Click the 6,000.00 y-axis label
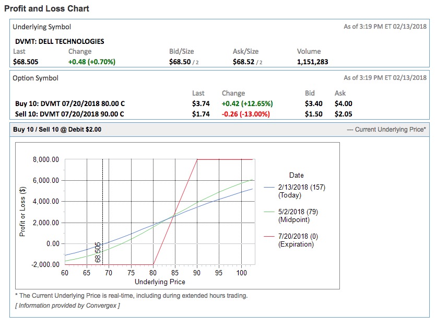This screenshot has height=326, width=436. tap(46, 180)
